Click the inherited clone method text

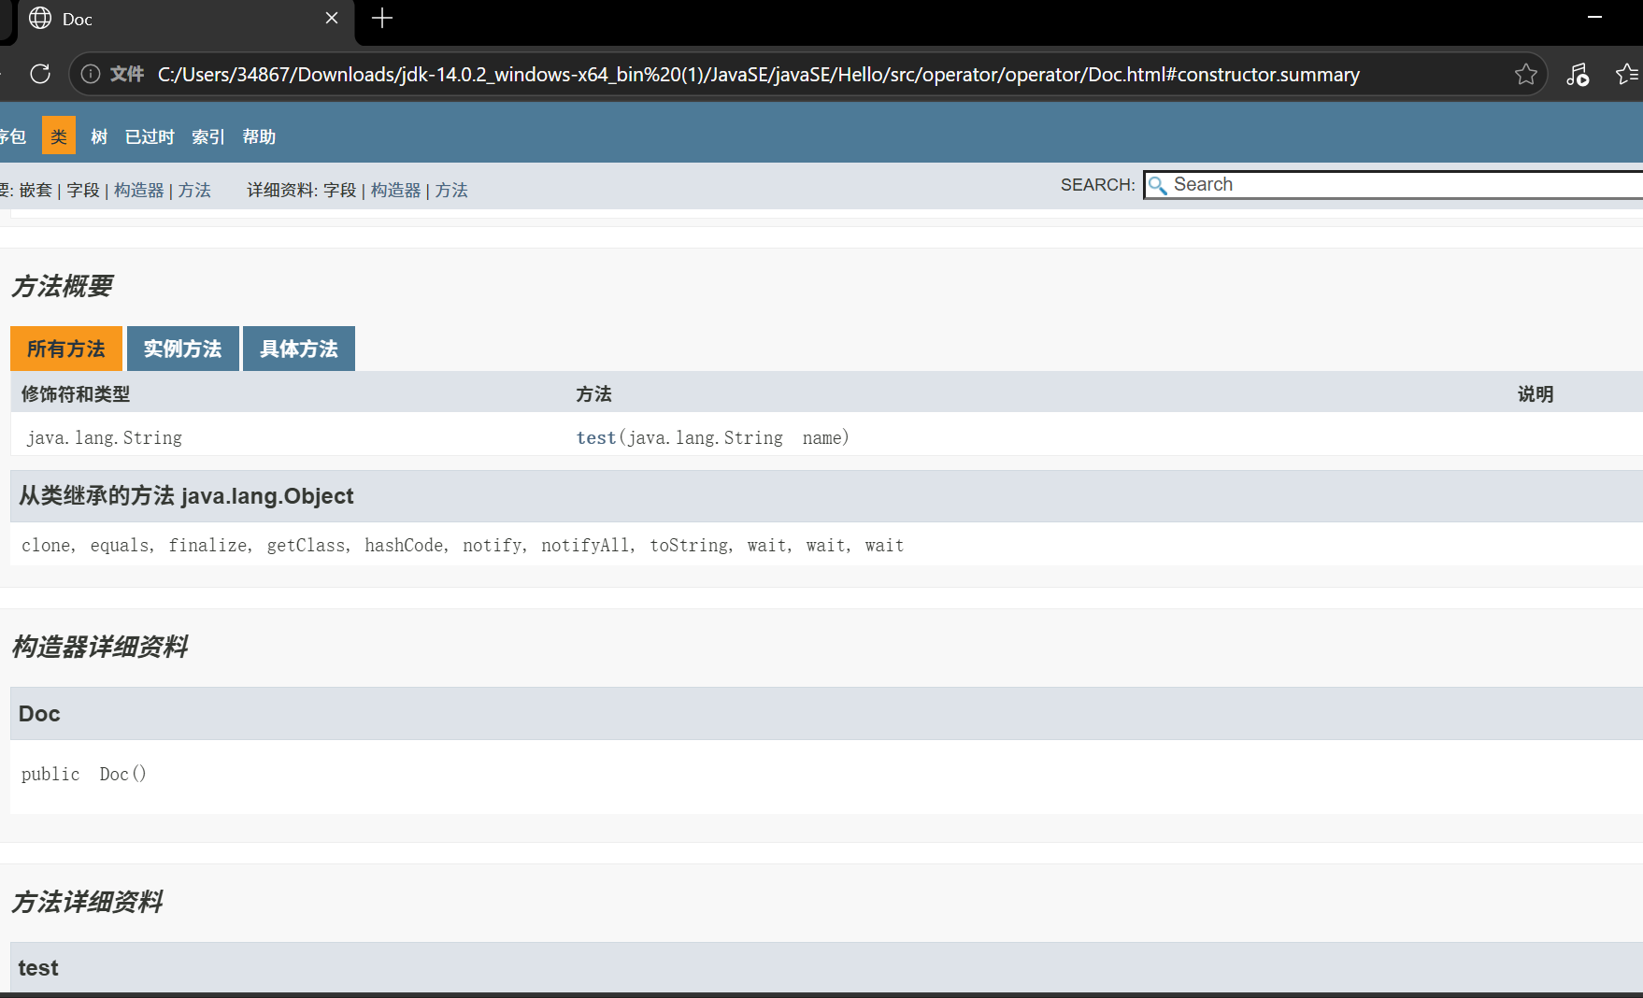(47, 545)
